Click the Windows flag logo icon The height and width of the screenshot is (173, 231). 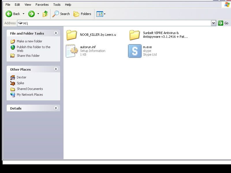(x=227, y=5)
